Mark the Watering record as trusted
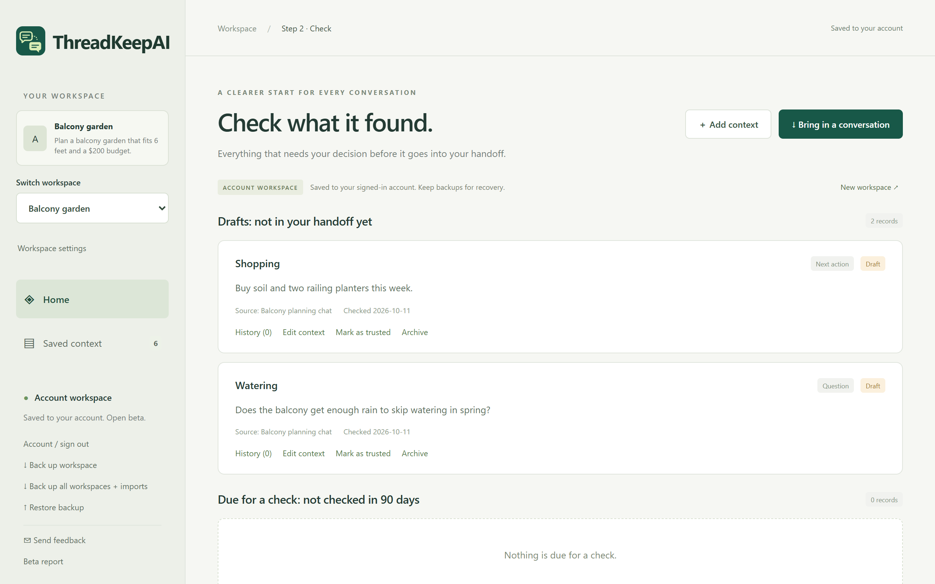 [363, 453]
